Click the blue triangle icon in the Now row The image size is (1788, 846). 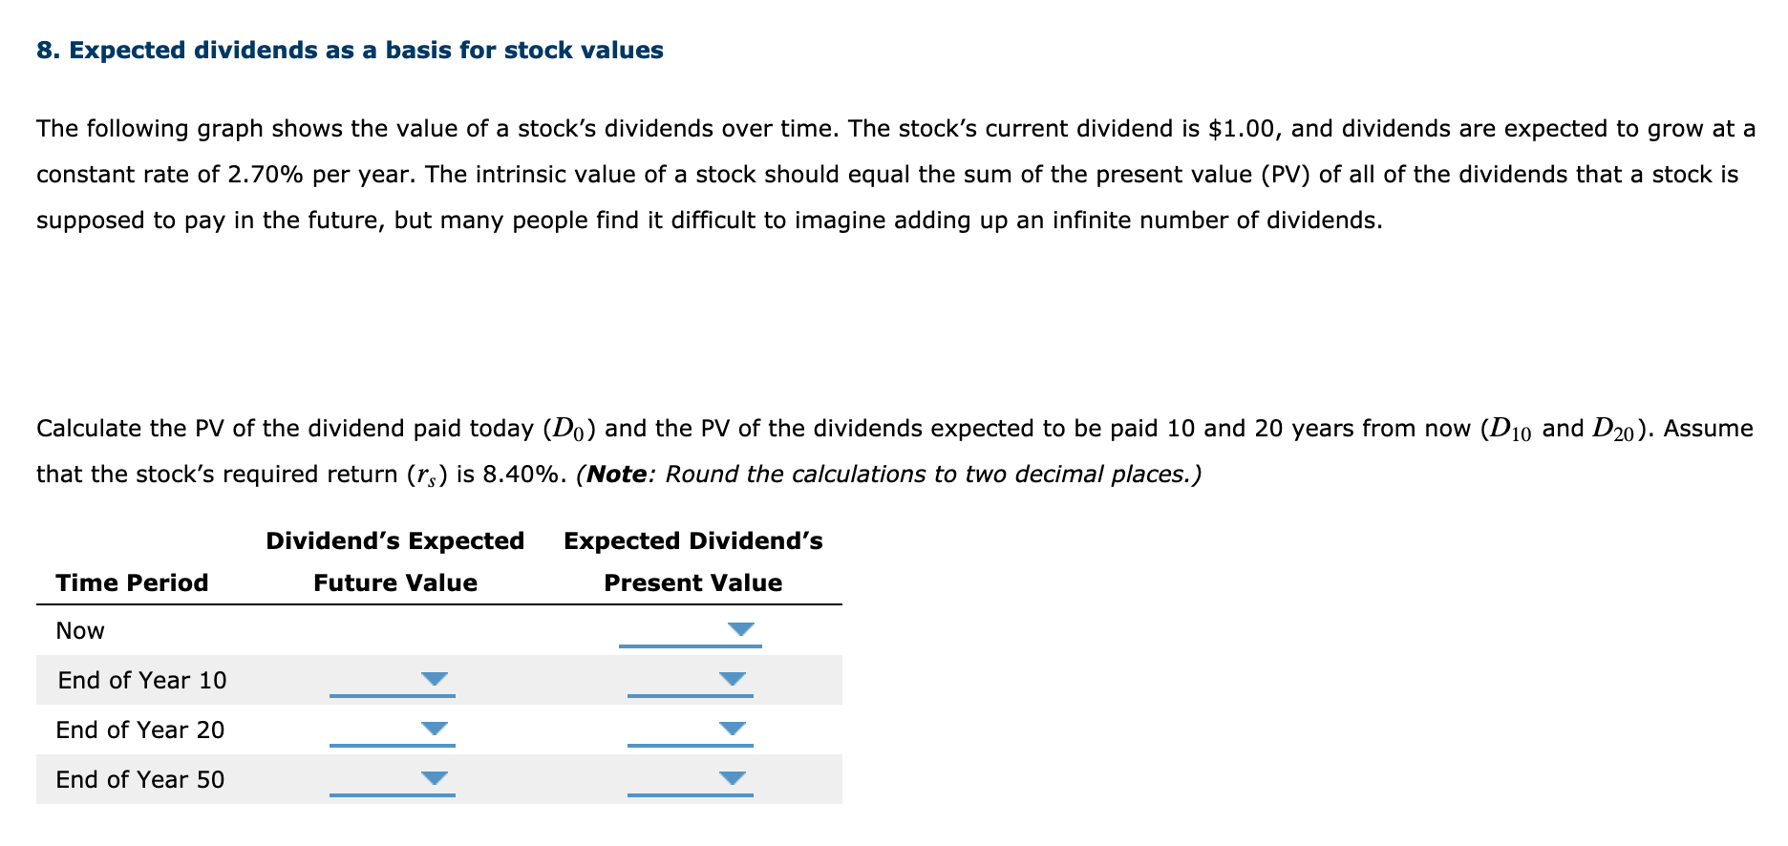[739, 629]
